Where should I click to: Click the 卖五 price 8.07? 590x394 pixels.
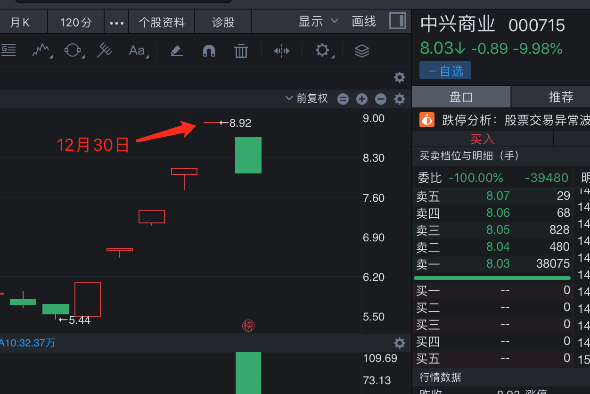(498, 196)
